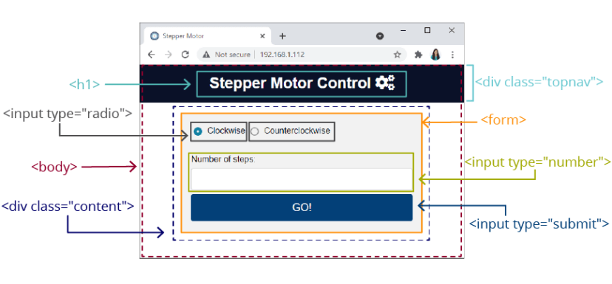The image size is (612, 284).
Task: Submit the form with GO! button
Action: point(302,207)
